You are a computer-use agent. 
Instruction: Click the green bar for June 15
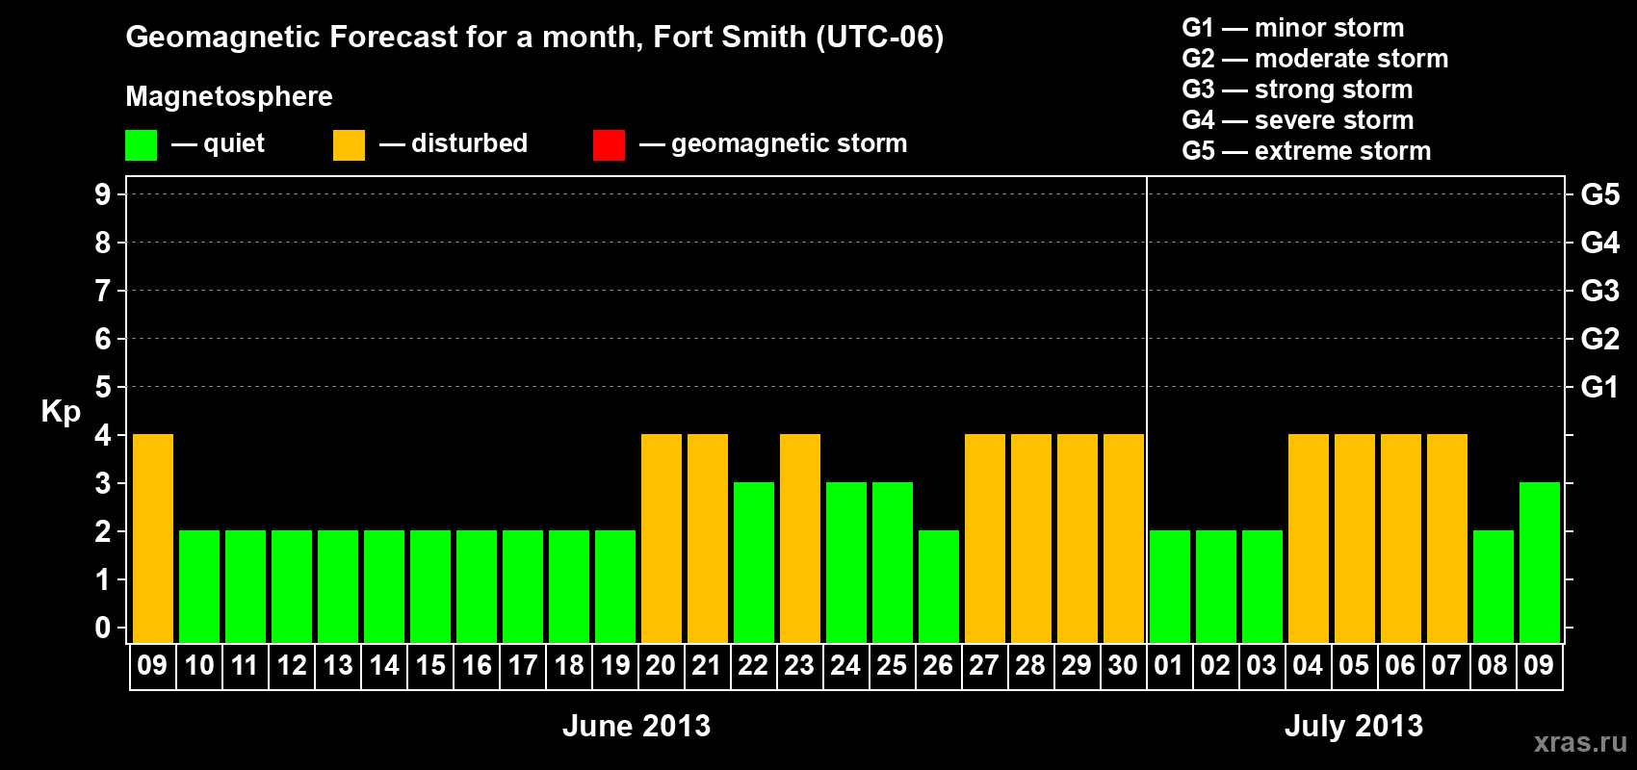pyautogui.click(x=430, y=587)
